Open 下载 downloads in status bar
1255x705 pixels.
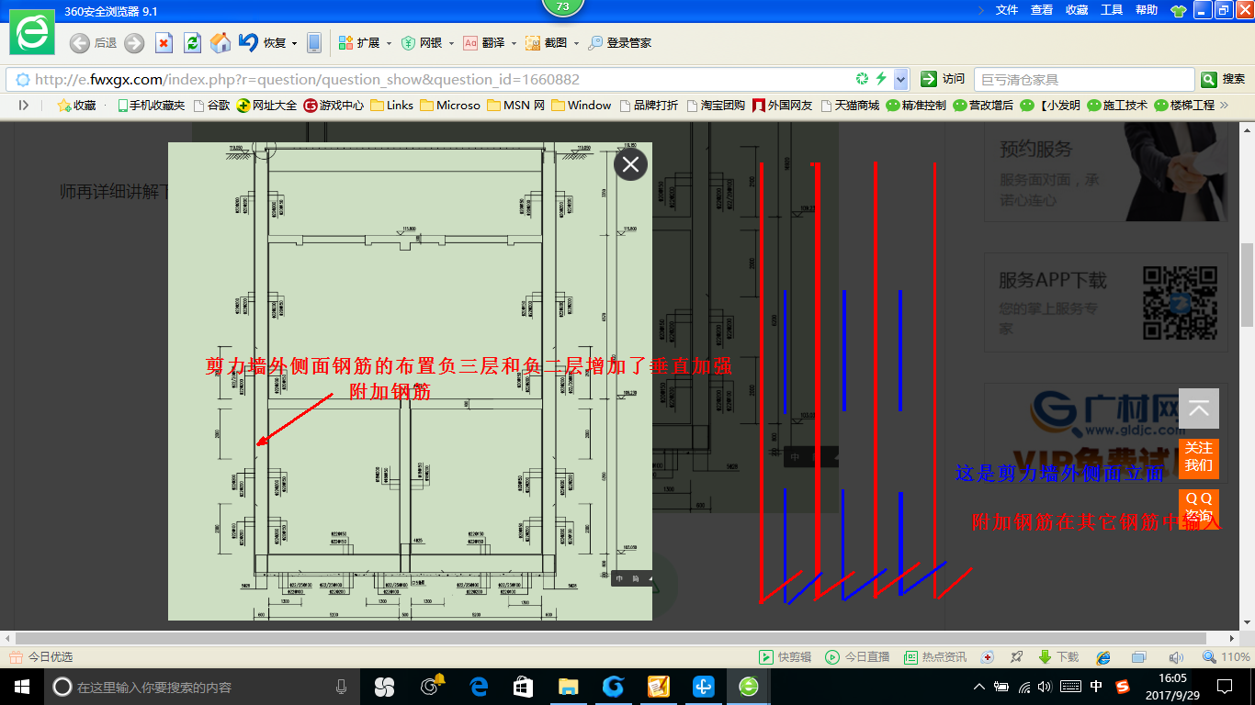click(1058, 657)
